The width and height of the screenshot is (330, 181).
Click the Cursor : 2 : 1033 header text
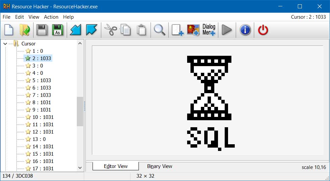[x=308, y=17]
